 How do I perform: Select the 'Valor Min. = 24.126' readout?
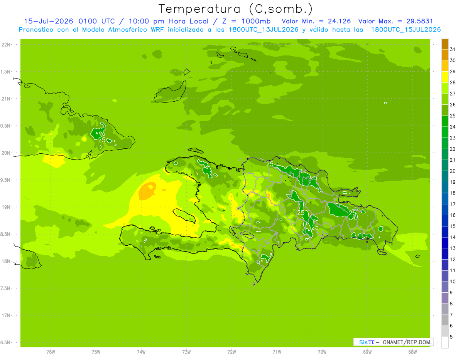pyautogui.click(x=316, y=21)
